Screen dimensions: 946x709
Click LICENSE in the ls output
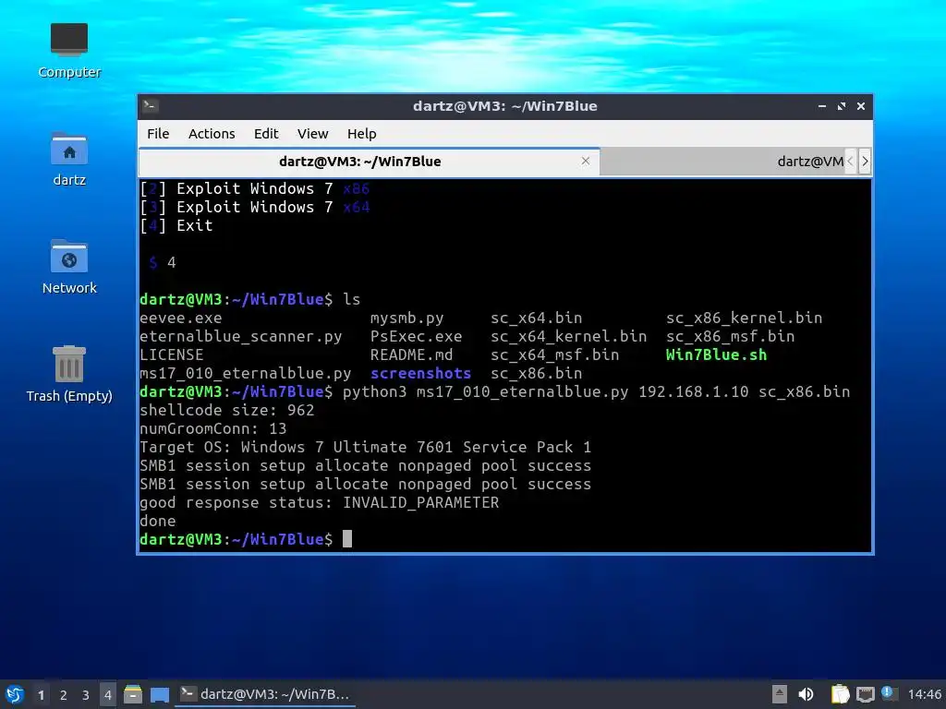(171, 354)
